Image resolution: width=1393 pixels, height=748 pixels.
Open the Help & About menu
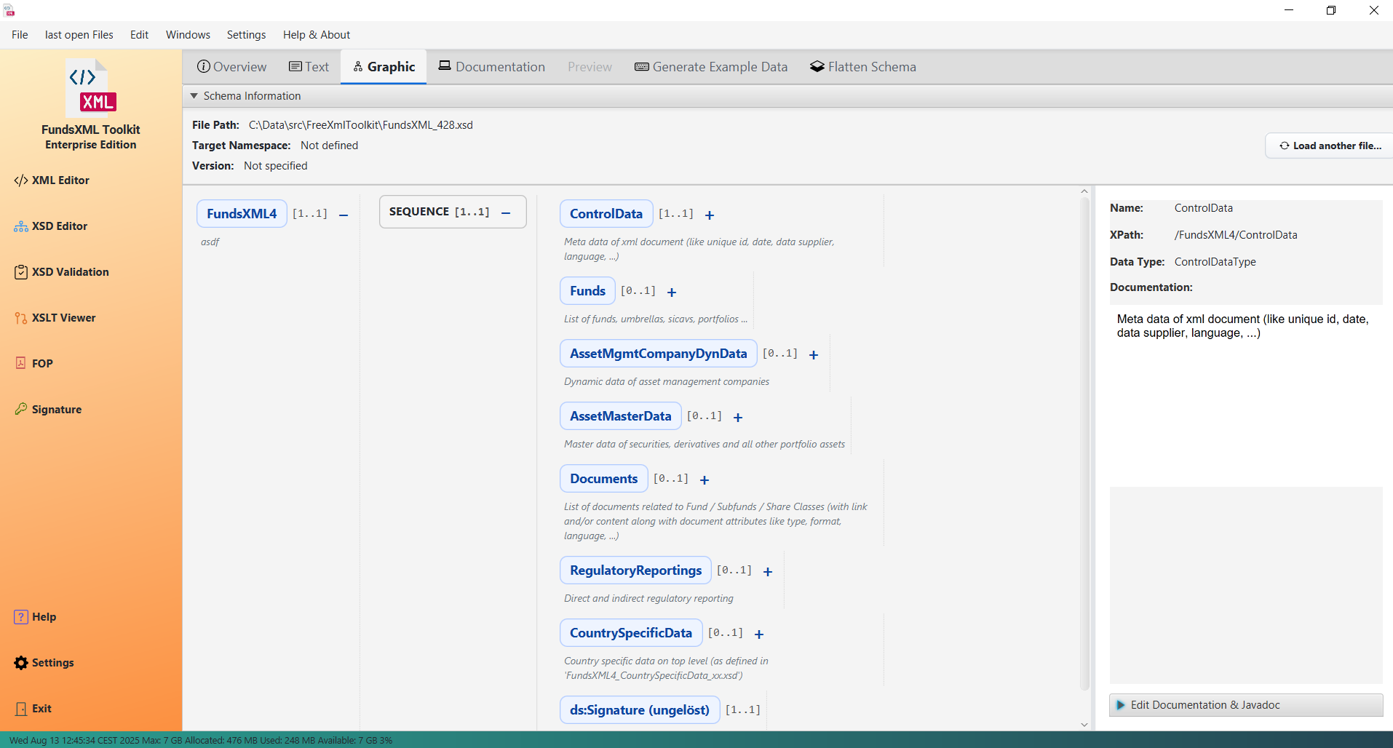pyautogui.click(x=317, y=34)
